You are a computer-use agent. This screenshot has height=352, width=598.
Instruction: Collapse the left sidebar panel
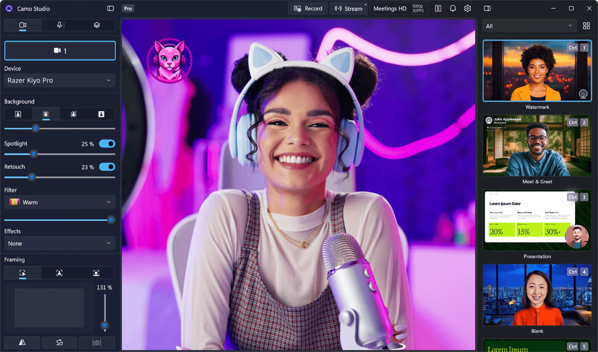click(x=110, y=9)
